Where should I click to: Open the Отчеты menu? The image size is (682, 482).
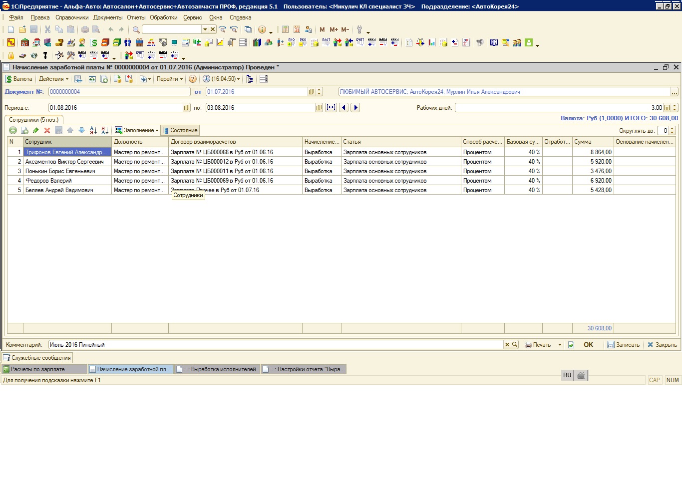tap(136, 17)
